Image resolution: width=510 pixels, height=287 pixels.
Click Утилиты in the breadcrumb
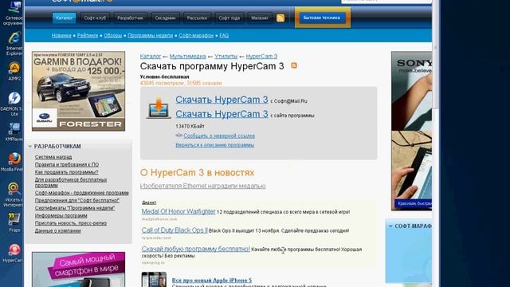(226, 57)
